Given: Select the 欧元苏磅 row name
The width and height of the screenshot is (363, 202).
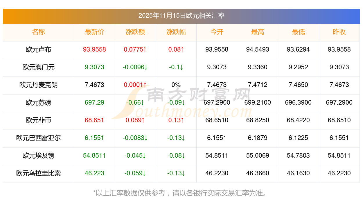Looking at the screenshot, I should click(39, 103).
